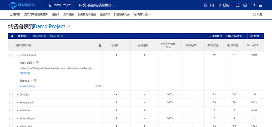
Task: Click the Guopu logo
Action: 22,5
